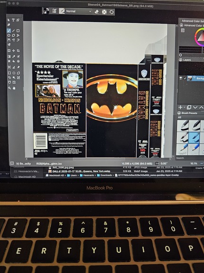The image size is (204, 273).
Task: Toggle the Background layer checkbox
Action: (185, 79)
